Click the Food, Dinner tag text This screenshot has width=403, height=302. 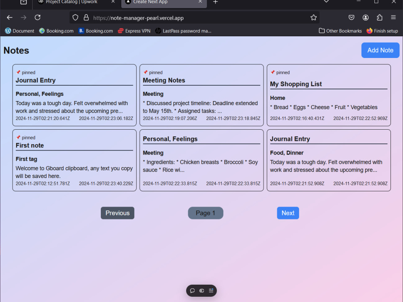coord(287,153)
